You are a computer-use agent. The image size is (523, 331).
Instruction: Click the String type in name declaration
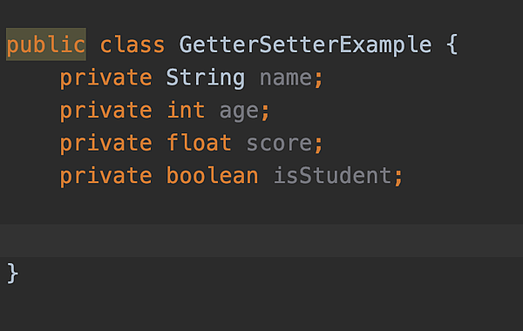point(206,78)
